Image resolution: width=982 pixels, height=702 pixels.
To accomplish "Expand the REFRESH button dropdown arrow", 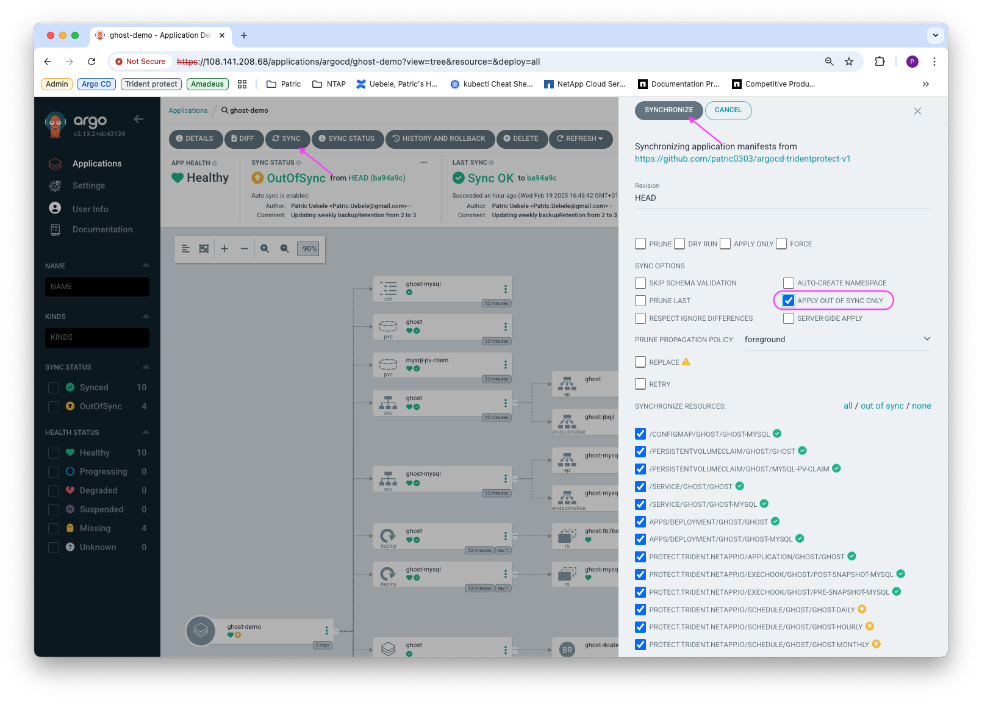I will (601, 139).
